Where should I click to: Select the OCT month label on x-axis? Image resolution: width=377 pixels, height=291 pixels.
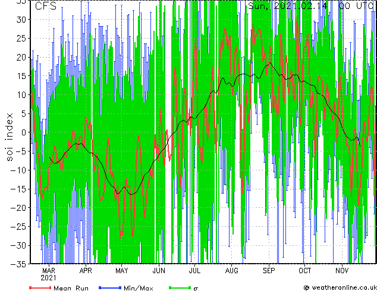[305, 271]
